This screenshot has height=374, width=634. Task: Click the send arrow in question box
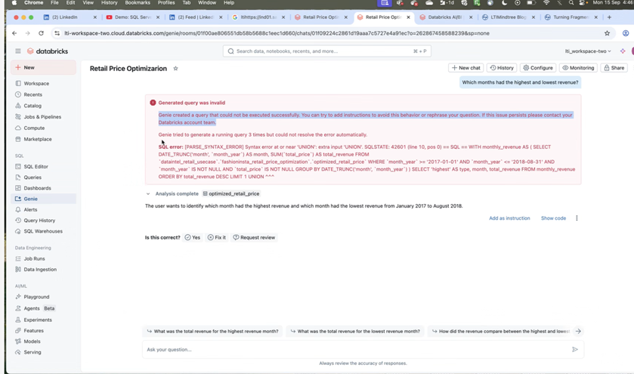tap(574, 349)
